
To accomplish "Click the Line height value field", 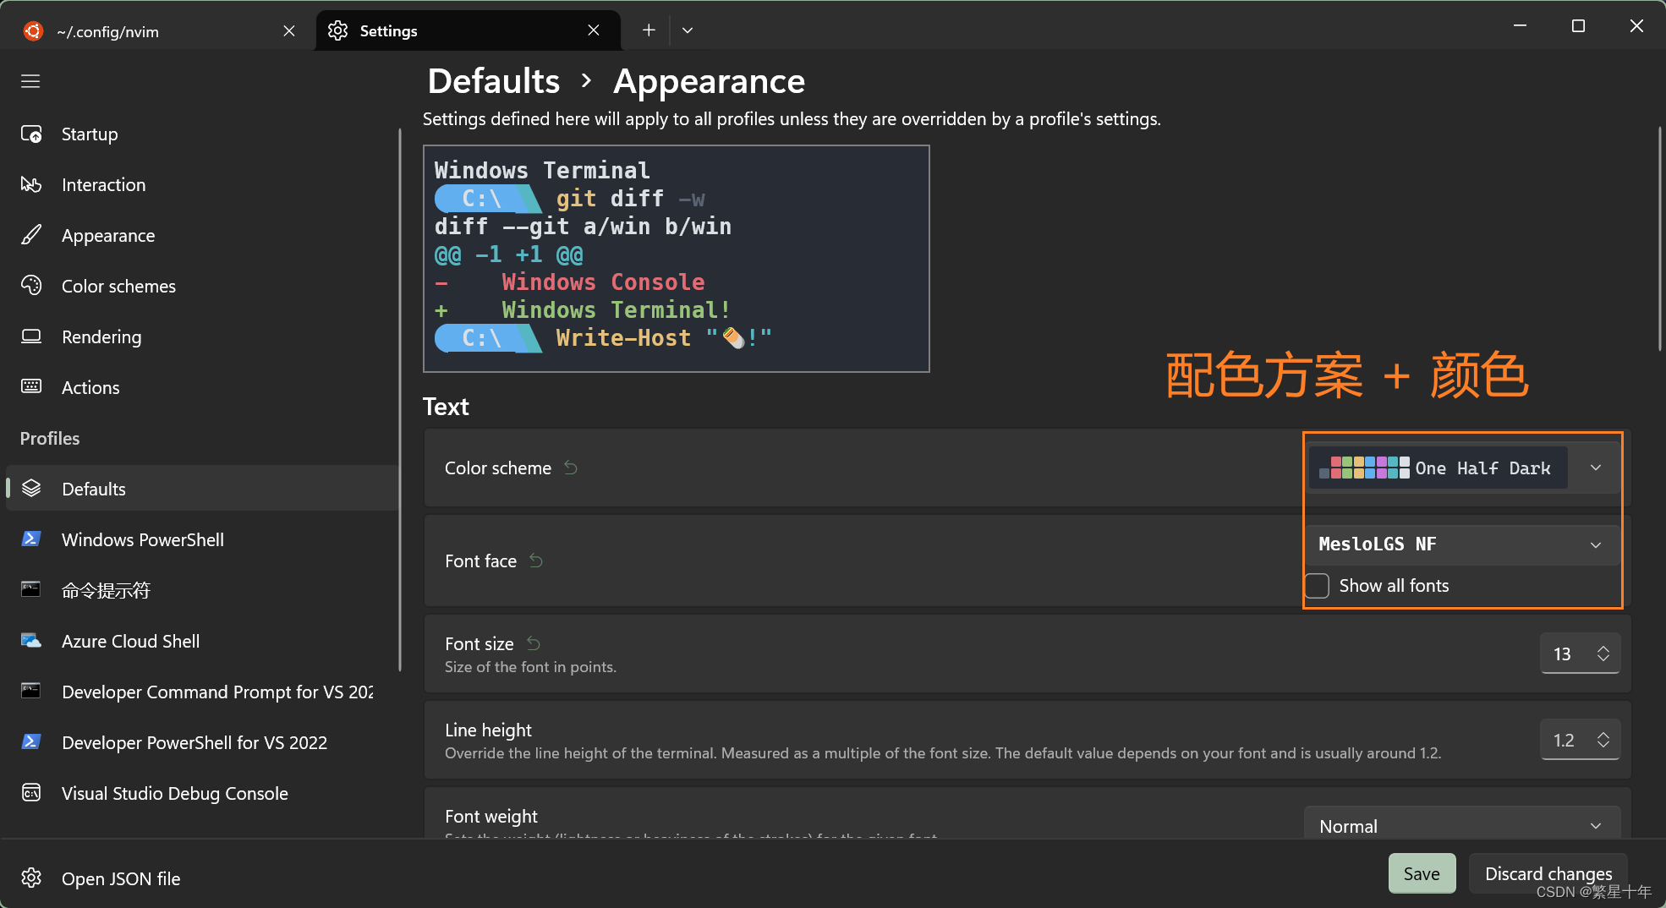I will pos(1565,740).
